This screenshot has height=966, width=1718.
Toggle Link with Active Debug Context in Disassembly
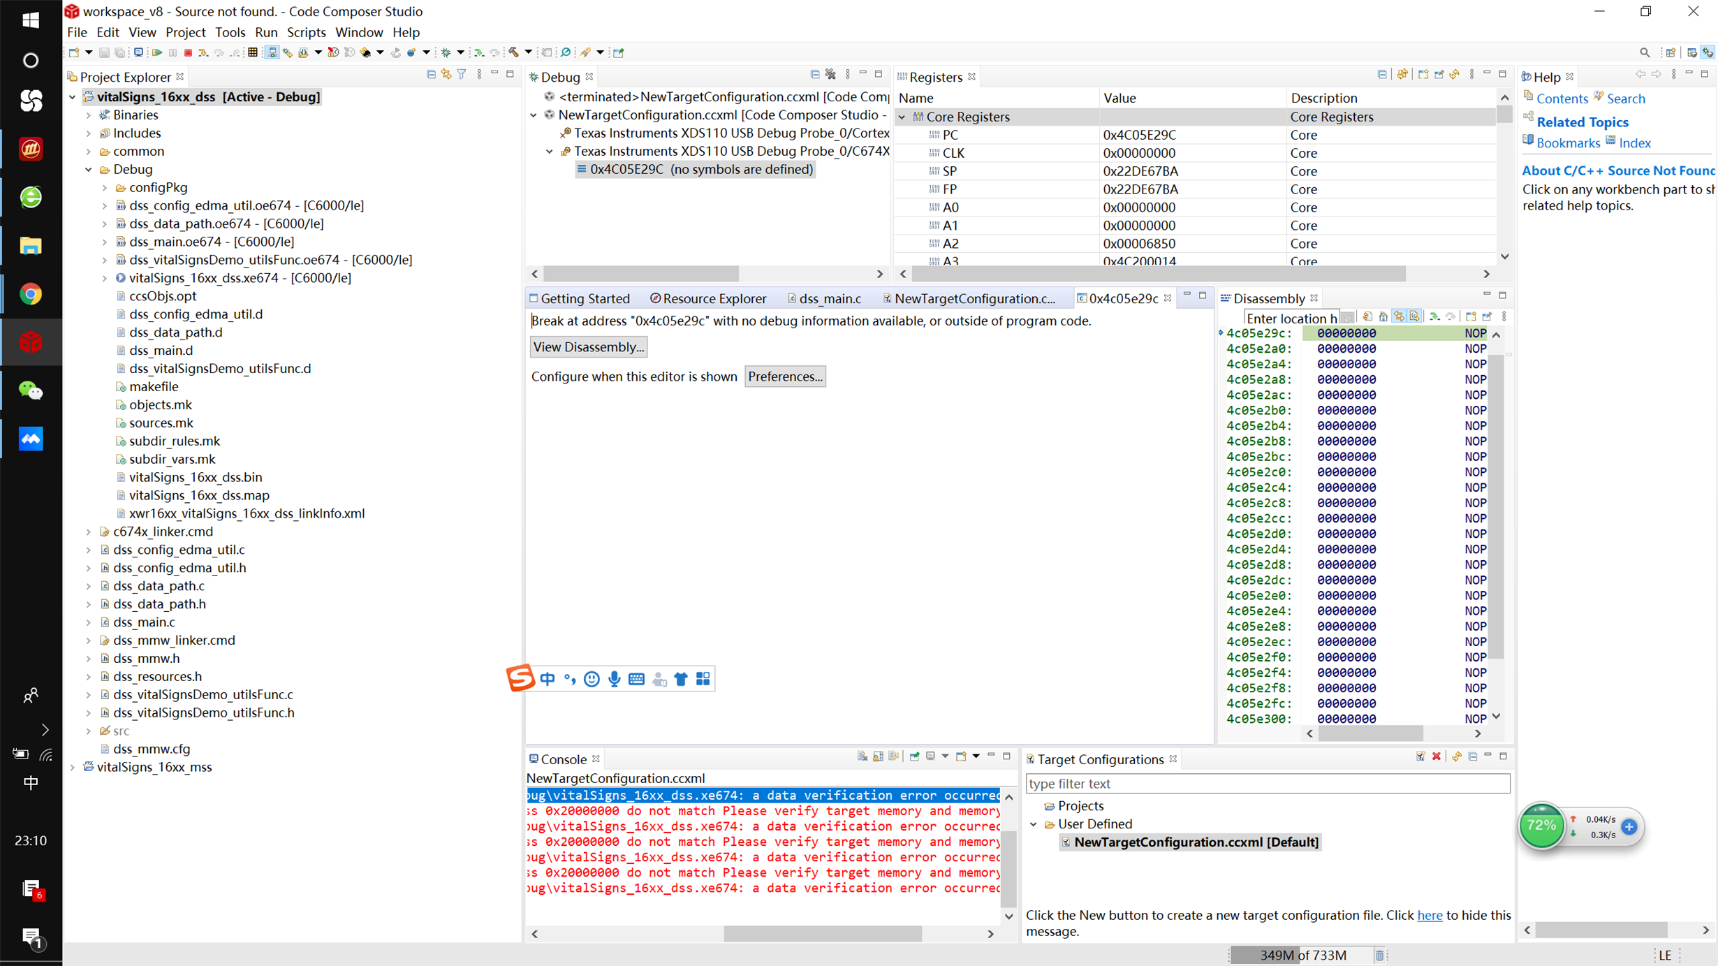click(x=1399, y=316)
